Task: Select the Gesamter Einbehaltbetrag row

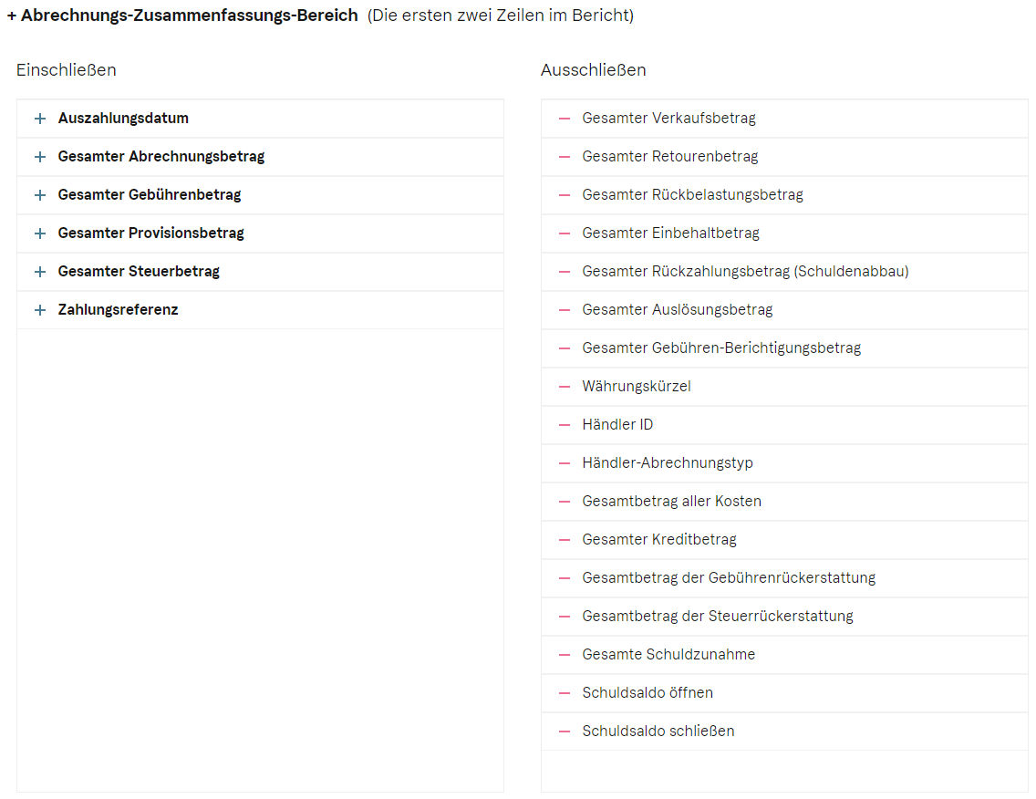Action: coord(670,233)
